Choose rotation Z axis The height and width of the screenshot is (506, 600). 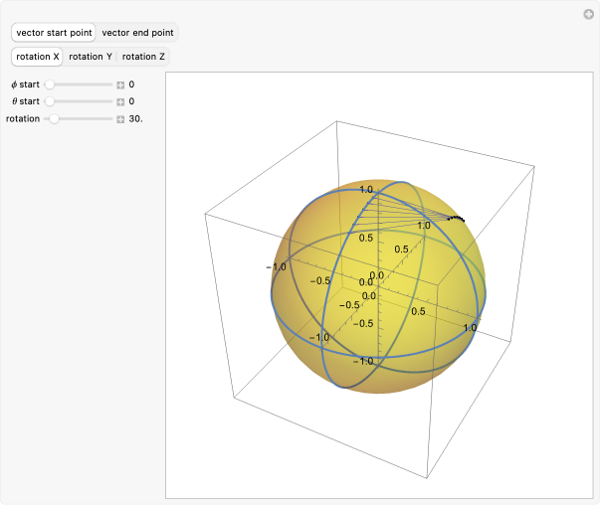(143, 57)
